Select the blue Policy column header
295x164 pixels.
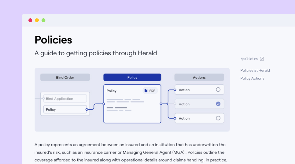[132, 77]
